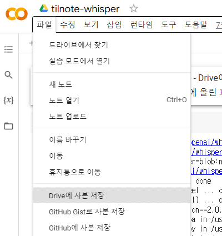The width and height of the screenshot is (222, 236).
Task: Open the 수정 menu
Action: (68, 24)
